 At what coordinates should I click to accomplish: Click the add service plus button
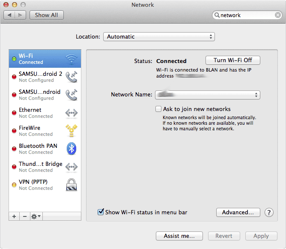click(x=14, y=216)
